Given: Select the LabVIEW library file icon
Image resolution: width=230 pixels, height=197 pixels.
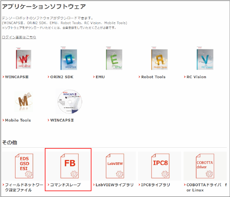Looking at the screenshot, I should pos(115,166).
